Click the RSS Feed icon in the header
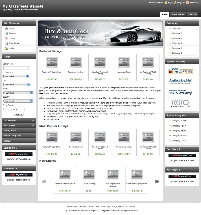The image size is (201, 215). [187, 3]
